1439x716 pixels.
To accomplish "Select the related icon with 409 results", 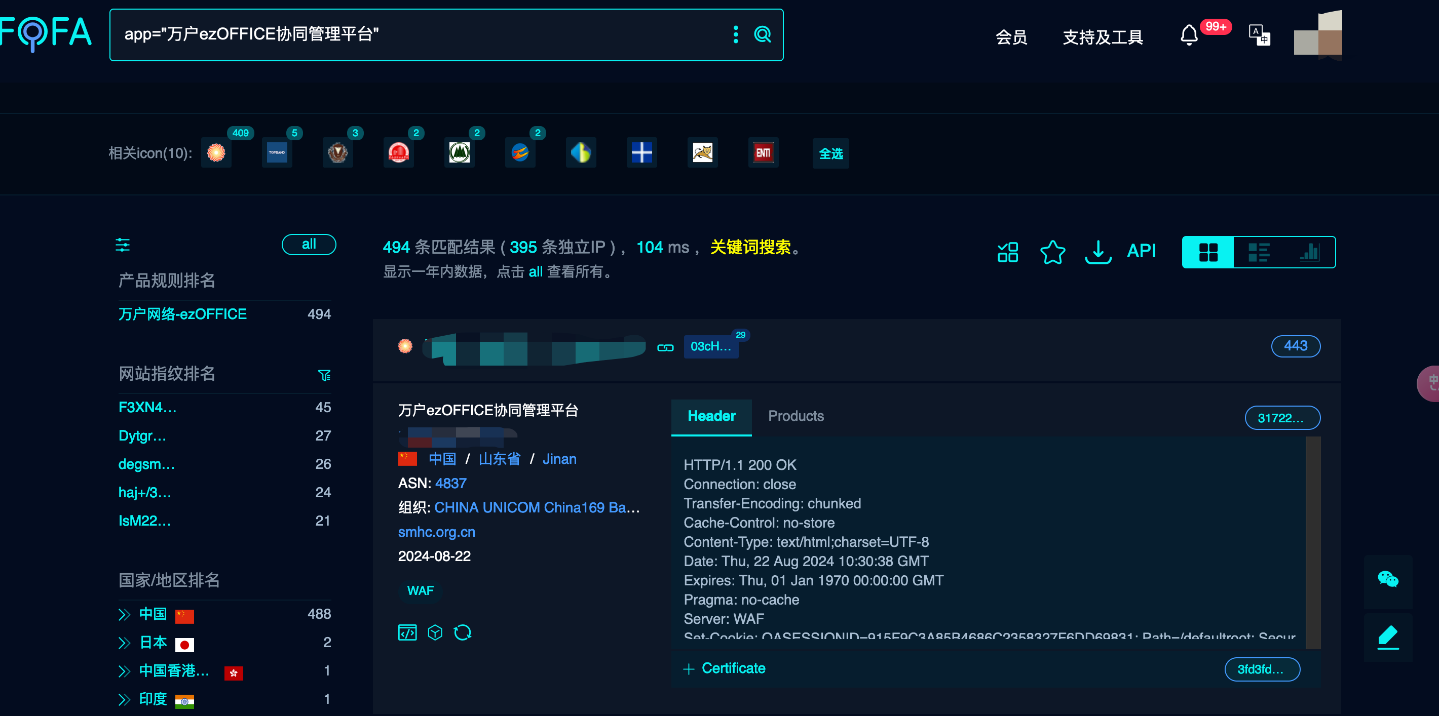I will pyautogui.click(x=216, y=152).
